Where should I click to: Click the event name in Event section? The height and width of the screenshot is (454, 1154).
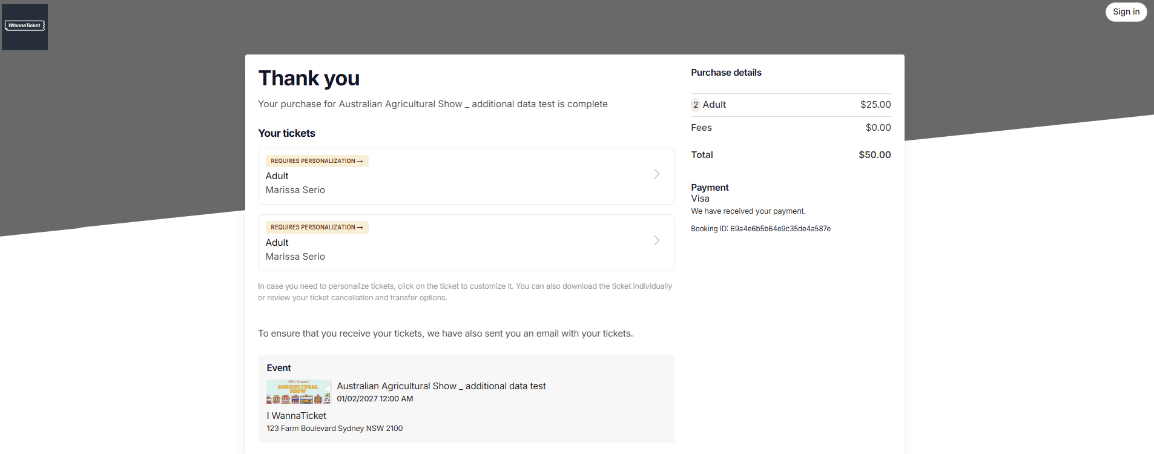pos(441,386)
